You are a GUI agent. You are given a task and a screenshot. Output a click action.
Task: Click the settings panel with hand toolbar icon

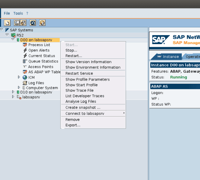pos(23,23)
